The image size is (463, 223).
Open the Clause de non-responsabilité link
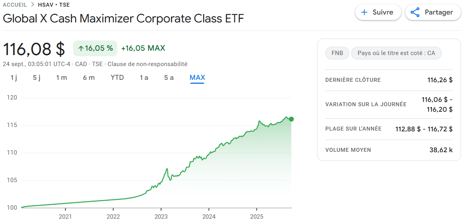coord(148,64)
